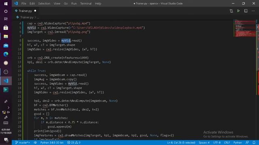
Task: Show hidden system tray icons chevron
Action: click(8, 108)
